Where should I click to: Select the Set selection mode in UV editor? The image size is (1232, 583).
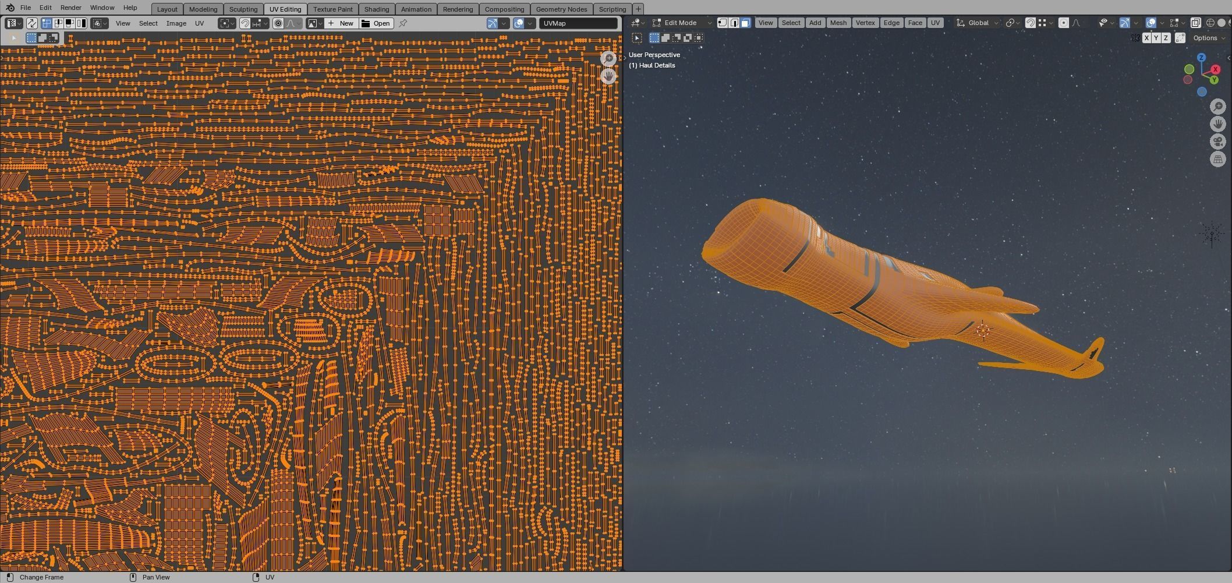coord(31,38)
